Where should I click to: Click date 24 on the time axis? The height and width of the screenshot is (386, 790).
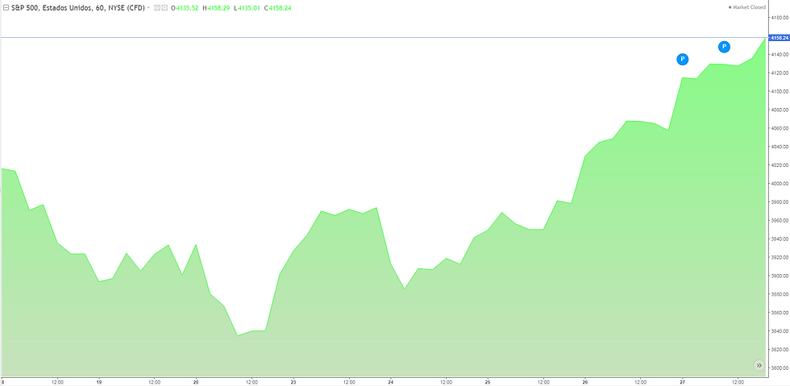click(390, 381)
